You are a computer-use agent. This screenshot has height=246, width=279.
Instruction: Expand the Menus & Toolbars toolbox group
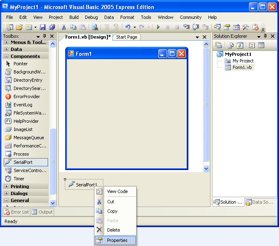pyautogui.click(x=7, y=42)
